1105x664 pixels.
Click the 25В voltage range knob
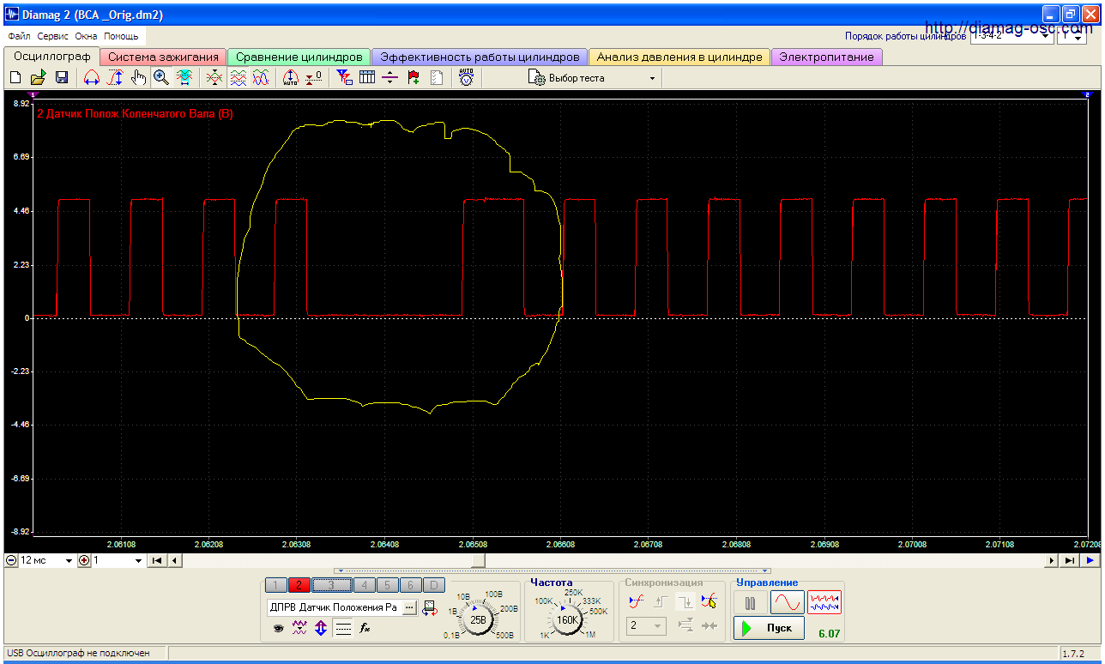click(478, 618)
